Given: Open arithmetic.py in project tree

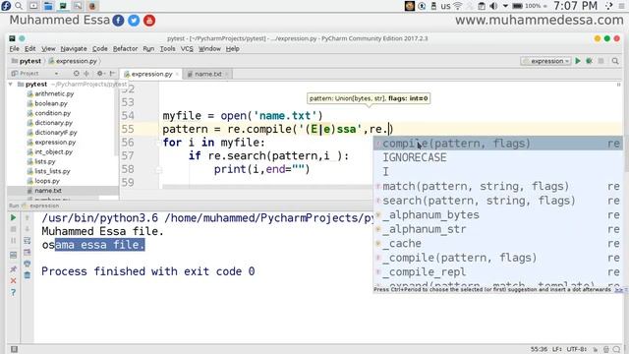Looking at the screenshot, I should (54, 93).
